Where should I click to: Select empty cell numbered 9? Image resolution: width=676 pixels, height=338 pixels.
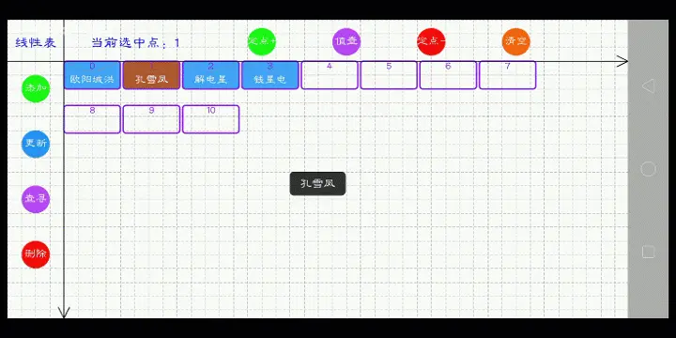[151, 119]
